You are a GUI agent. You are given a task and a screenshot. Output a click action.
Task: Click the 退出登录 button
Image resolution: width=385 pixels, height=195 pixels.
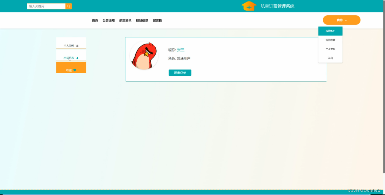[180, 73]
